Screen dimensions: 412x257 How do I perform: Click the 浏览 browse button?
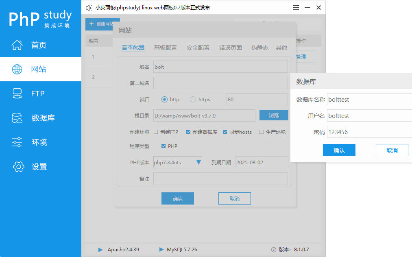(273, 115)
